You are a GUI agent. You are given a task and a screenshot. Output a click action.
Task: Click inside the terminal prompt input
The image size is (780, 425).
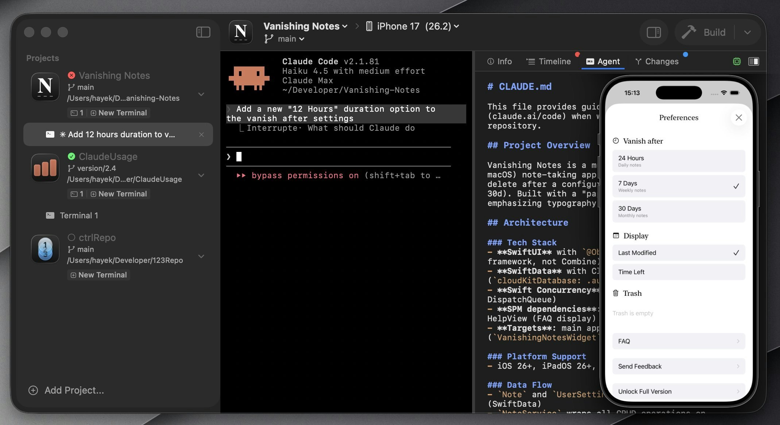(328, 156)
